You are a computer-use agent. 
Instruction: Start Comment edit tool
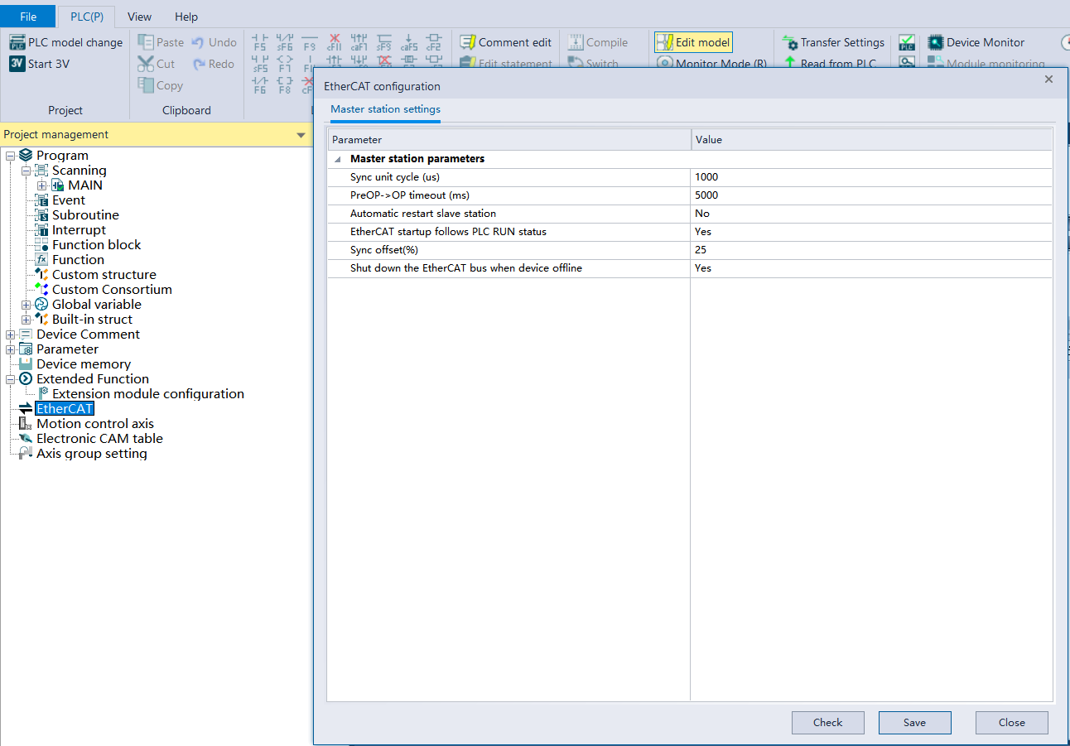click(x=505, y=42)
